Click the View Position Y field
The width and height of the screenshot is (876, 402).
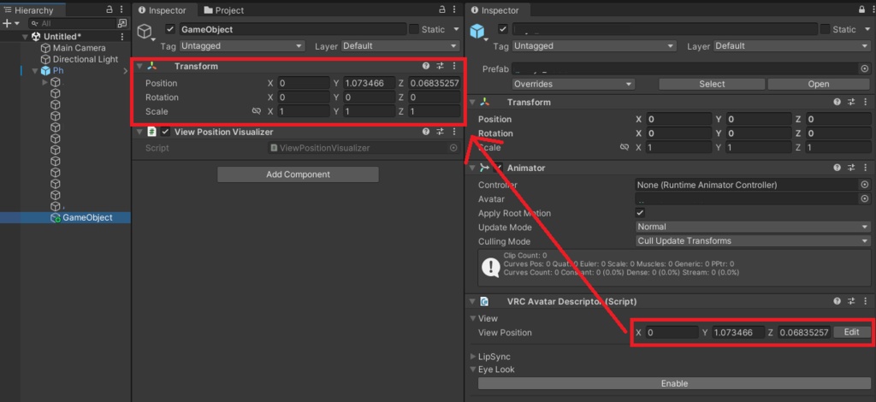[x=738, y=332]
